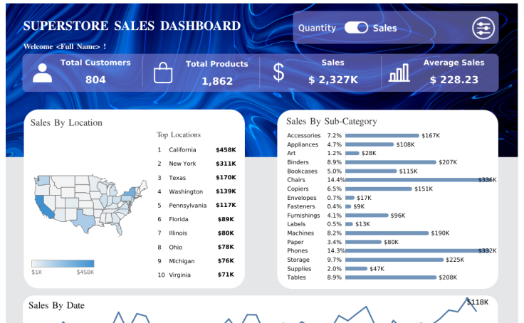Select the Sales label beside the toggle
Screen dimensions: 524x323
coord(384,28)
